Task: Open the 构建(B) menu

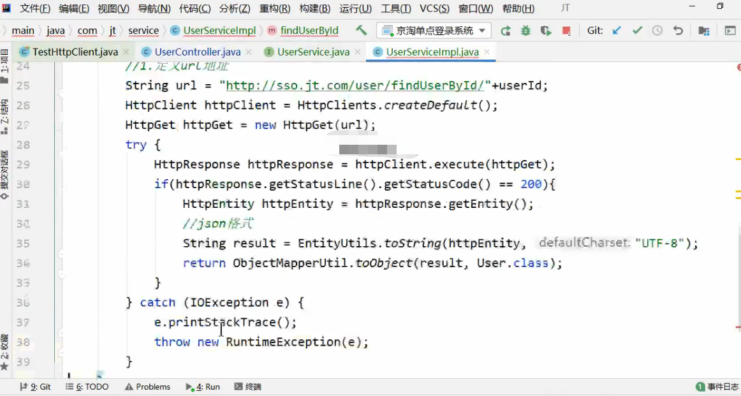Action: tap(315, 8)
